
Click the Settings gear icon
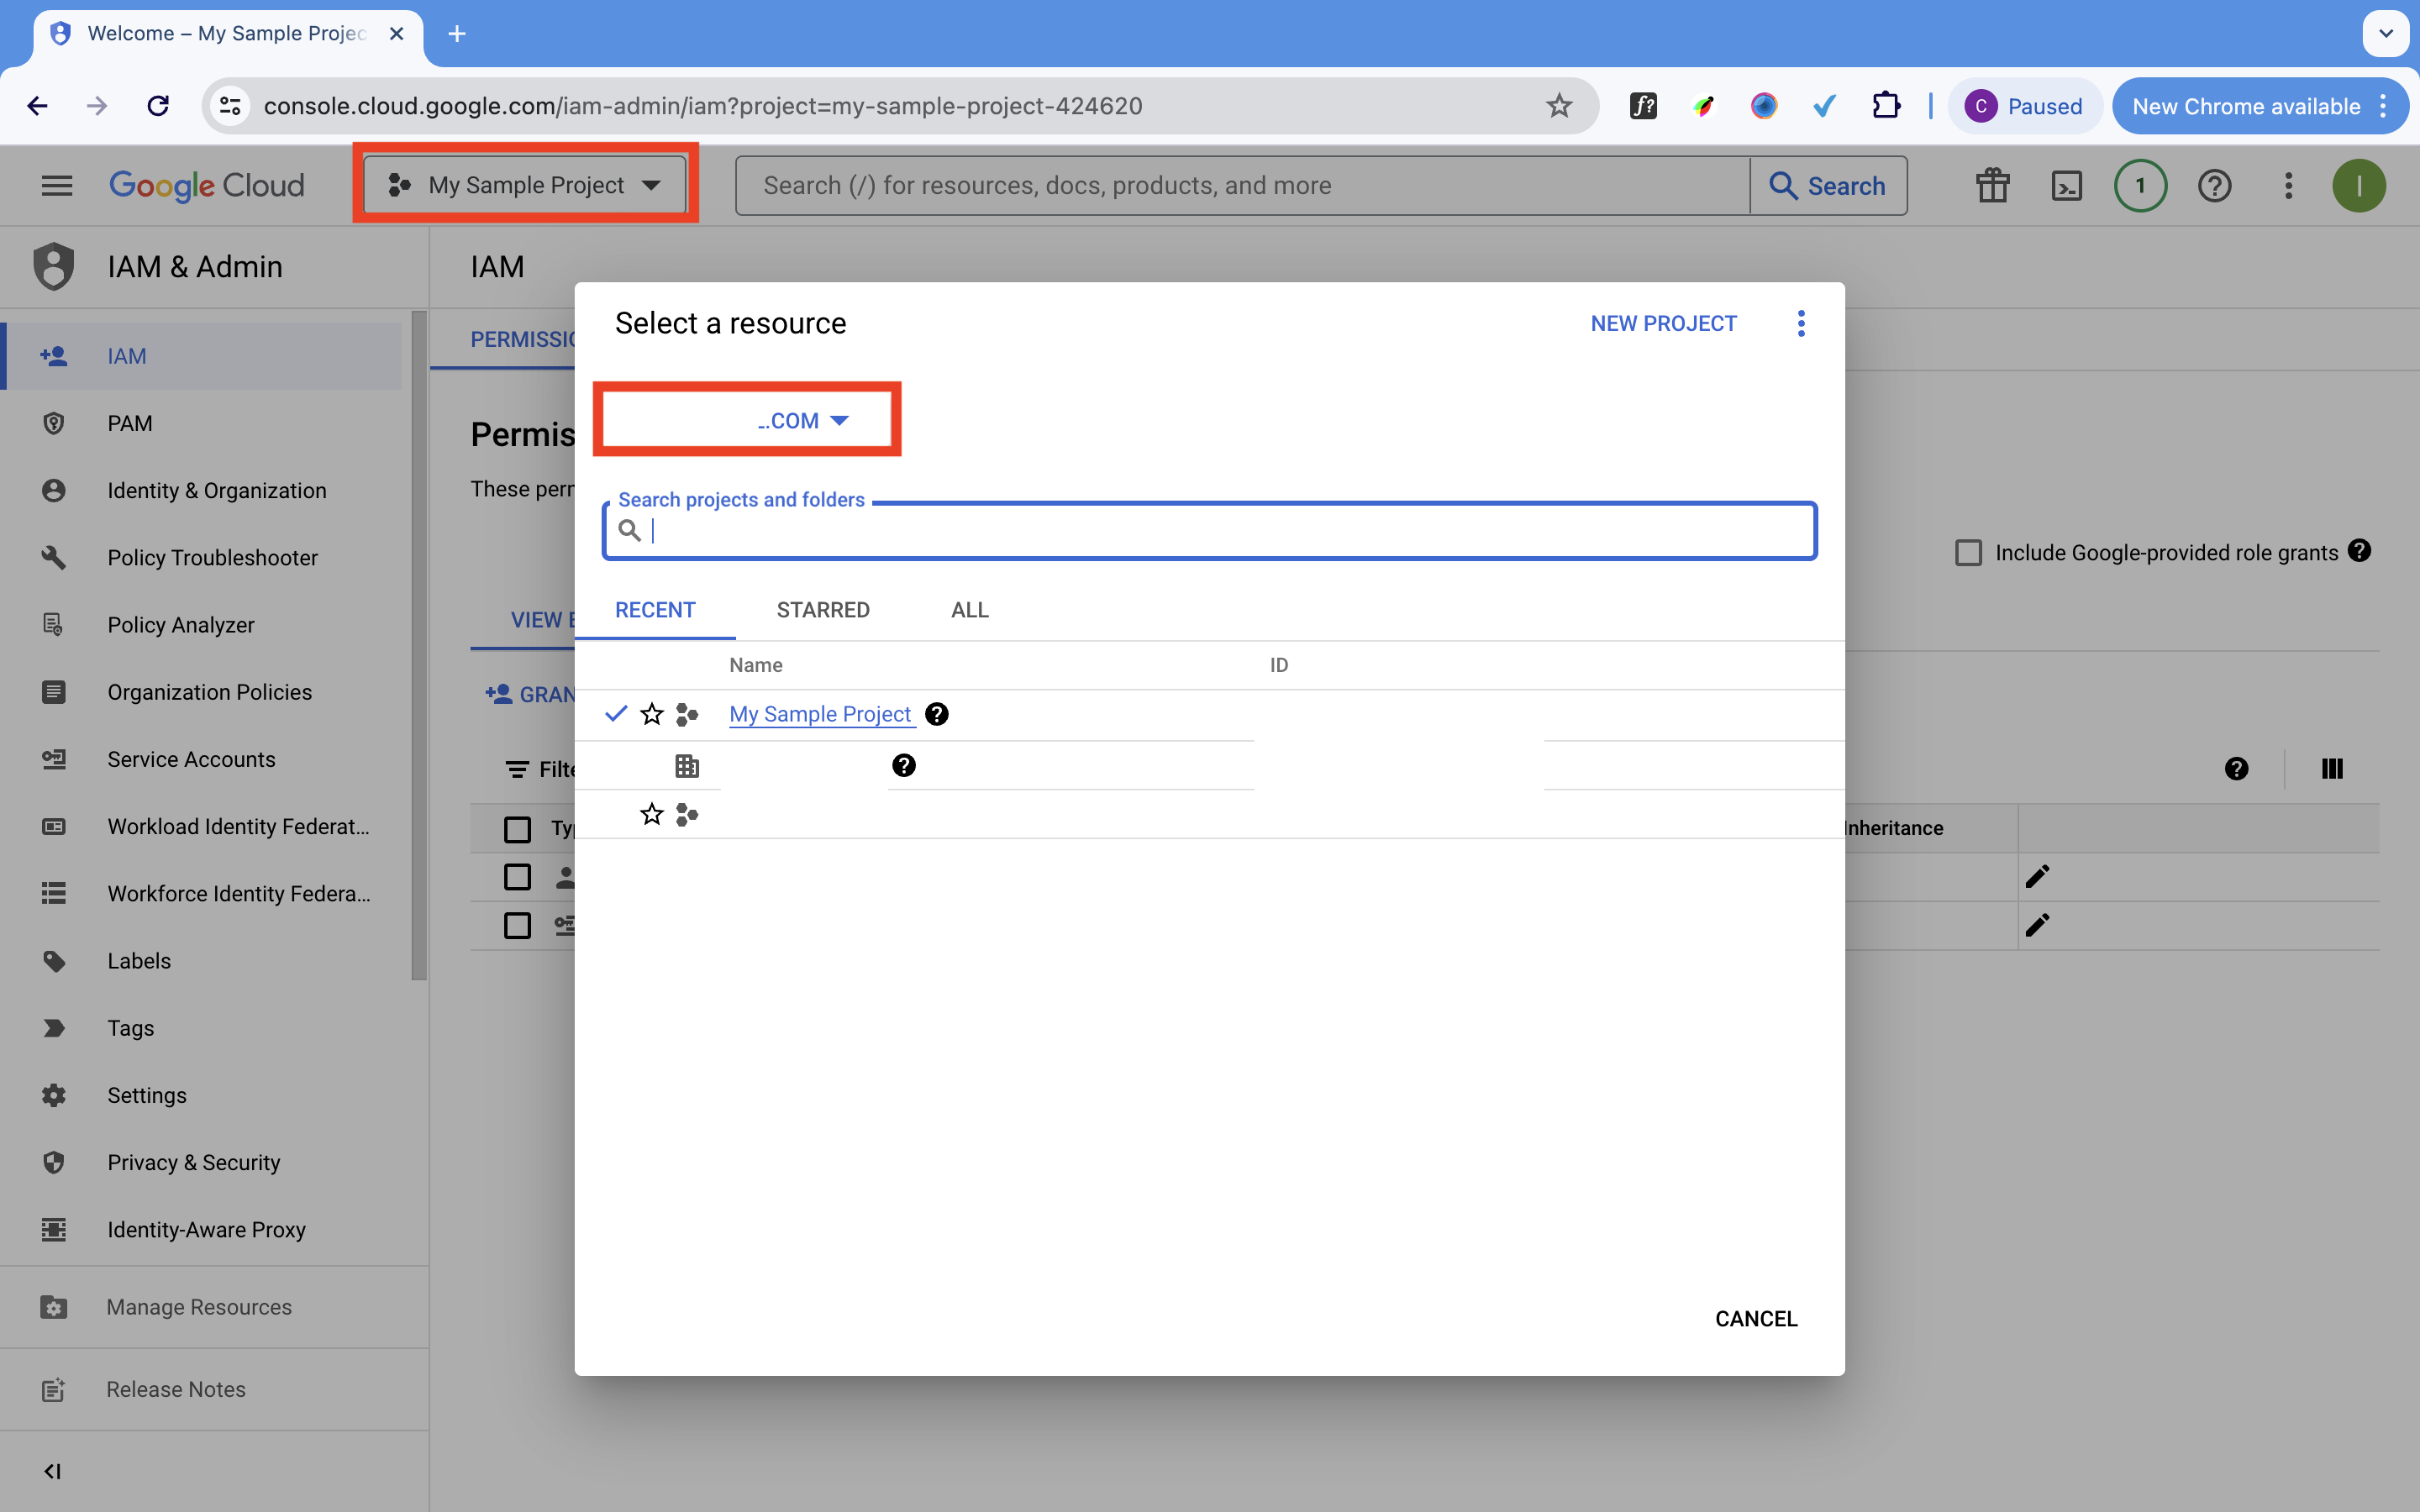point(54,1095)
